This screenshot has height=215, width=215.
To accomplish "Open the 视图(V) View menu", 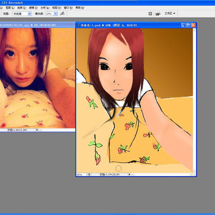I will 56,8.
